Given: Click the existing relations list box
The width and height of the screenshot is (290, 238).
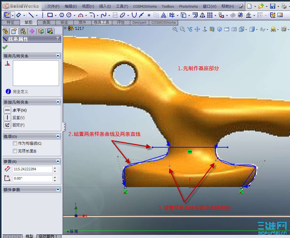Looking at the screenshot, I should tap(36, 73).
